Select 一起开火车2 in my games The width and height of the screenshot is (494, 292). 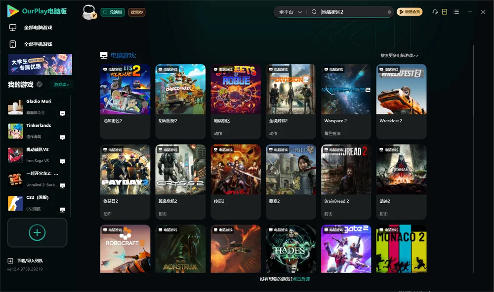click(37, 179)
